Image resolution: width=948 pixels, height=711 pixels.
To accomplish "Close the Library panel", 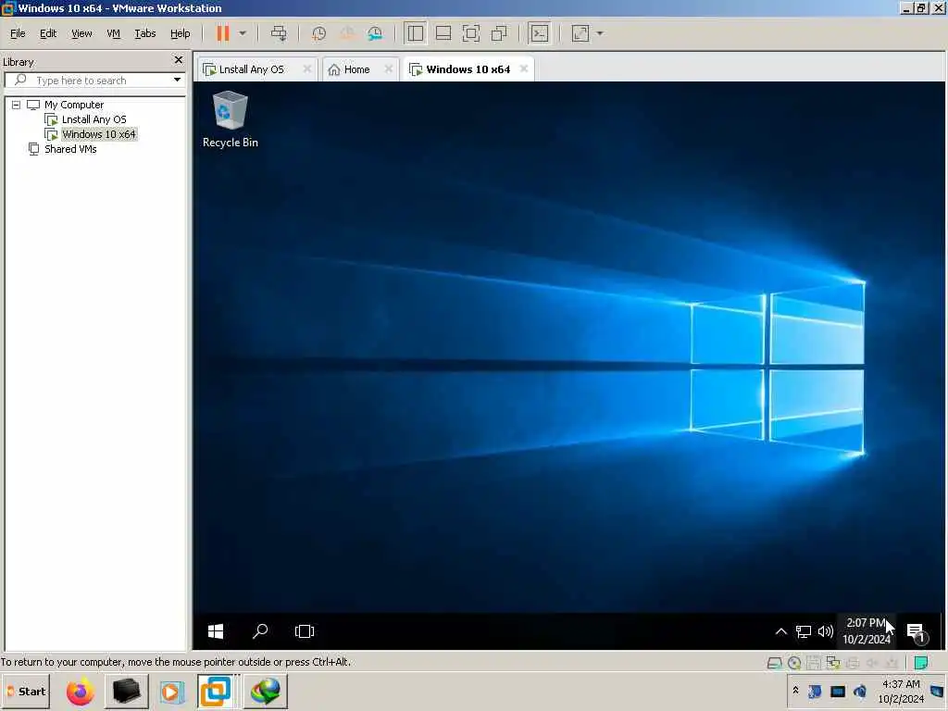I will (x=179, y=60).
